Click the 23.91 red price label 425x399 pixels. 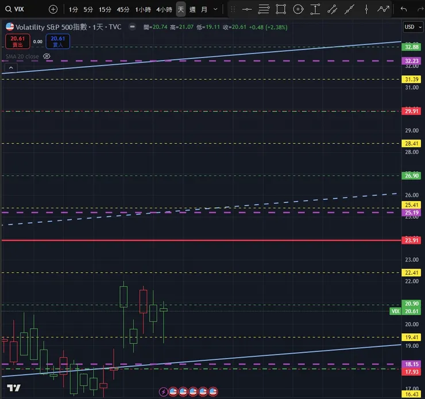[411, 241]
